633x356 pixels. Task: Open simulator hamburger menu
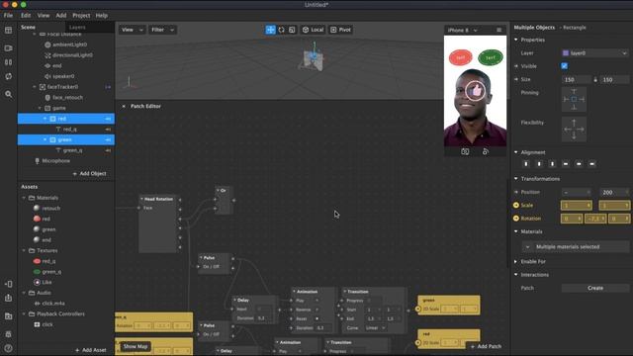click(x=498, y=30)
